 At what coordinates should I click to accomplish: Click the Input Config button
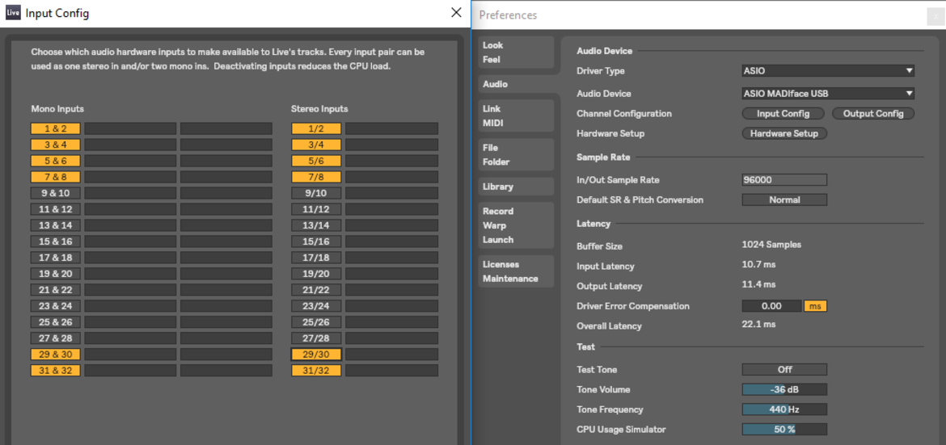(783, 113)
